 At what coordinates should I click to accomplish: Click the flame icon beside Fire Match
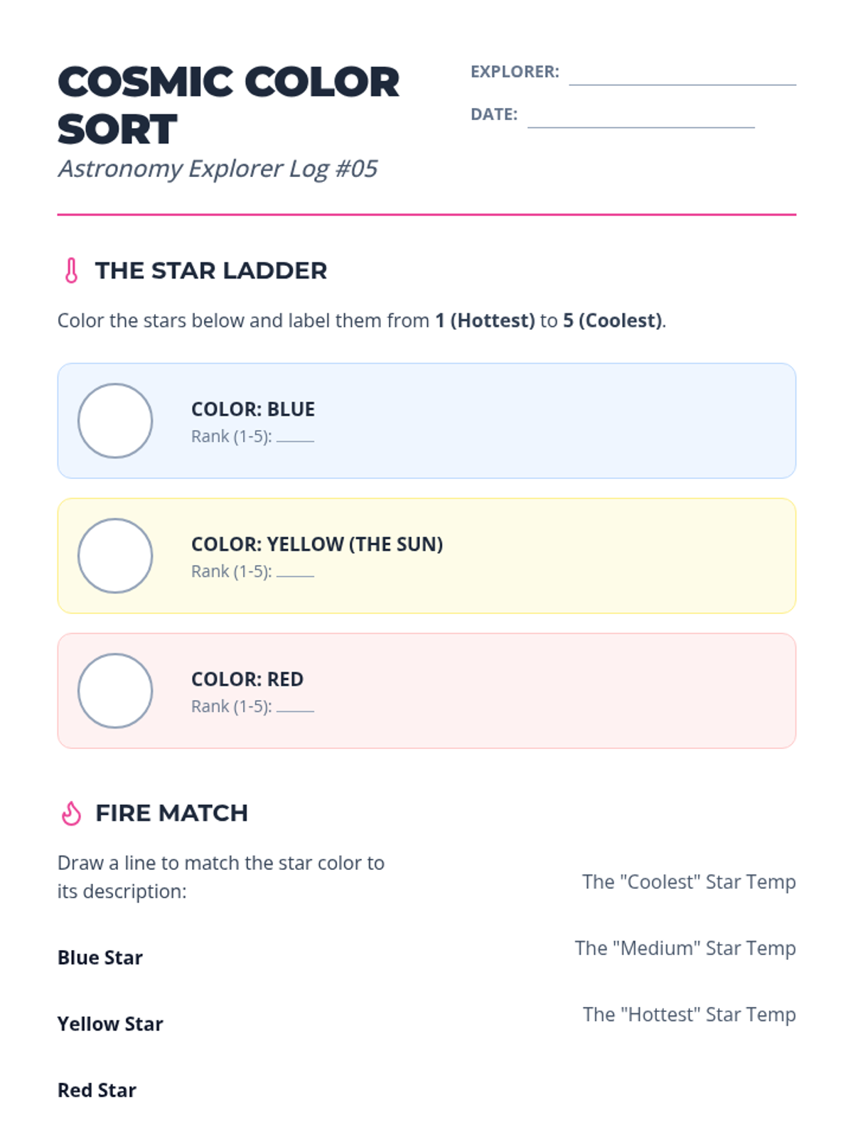click(71, 813)
